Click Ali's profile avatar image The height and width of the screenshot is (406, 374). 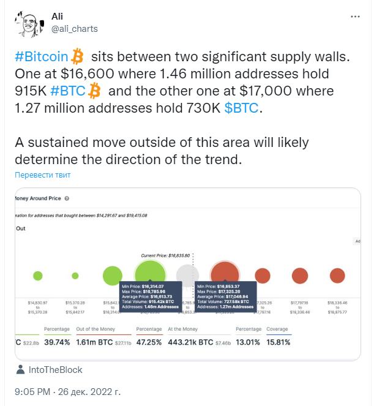(x=29, y=24)
